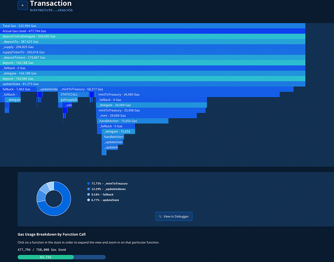Click the back arrow button
This screenshot has width=334, height=262.
(x=23, y=5)
